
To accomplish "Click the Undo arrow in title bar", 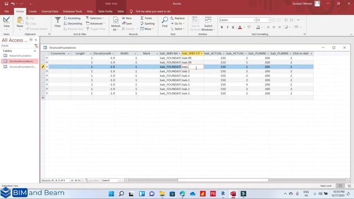I will 13,4.
